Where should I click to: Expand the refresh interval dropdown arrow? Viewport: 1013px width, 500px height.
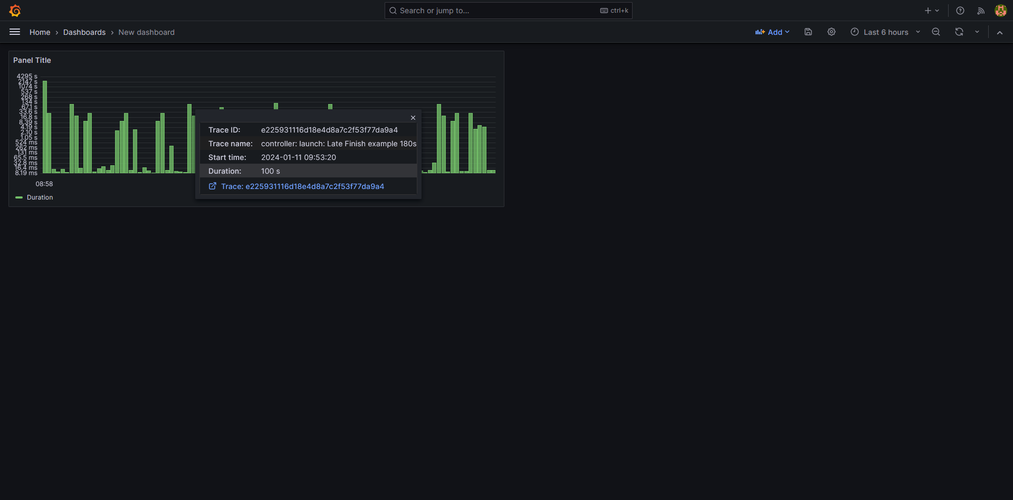tap(977, 32)
